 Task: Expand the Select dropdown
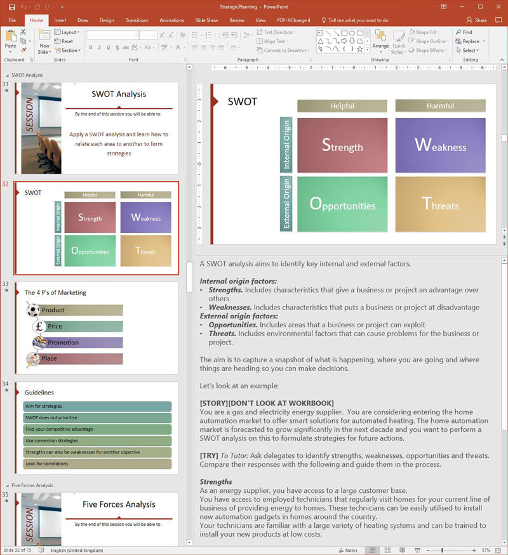(467, 51)
